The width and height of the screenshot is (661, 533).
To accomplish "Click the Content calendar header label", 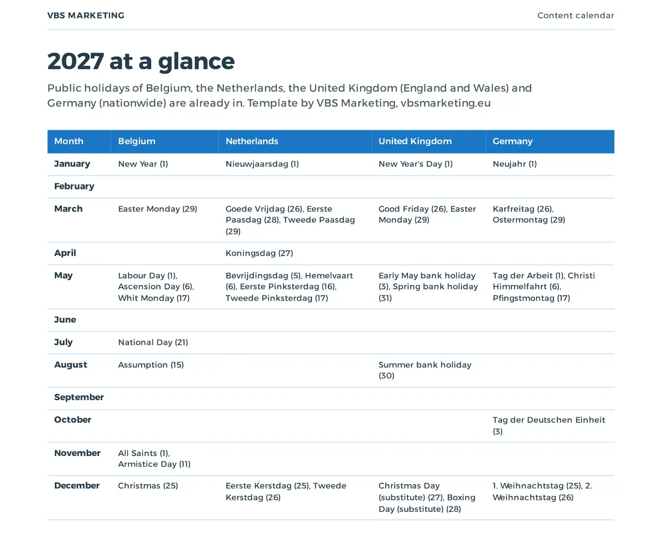I will coord(576,15).
